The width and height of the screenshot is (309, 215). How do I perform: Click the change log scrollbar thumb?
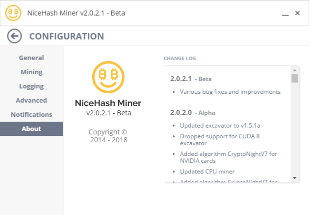[295, 78]
